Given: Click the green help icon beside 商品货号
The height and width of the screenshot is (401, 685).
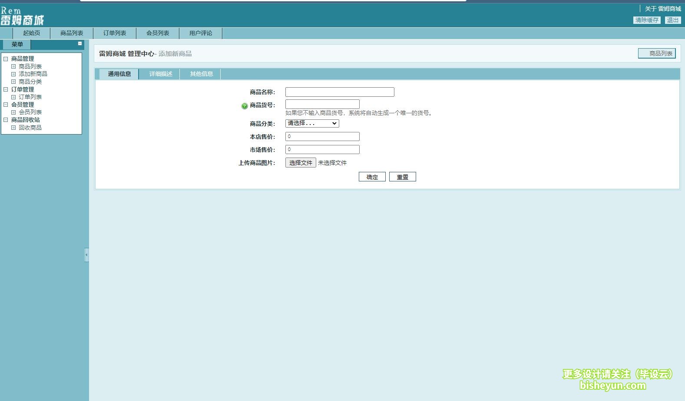Looking at the screenshot, I should click(x=245, y=106).
